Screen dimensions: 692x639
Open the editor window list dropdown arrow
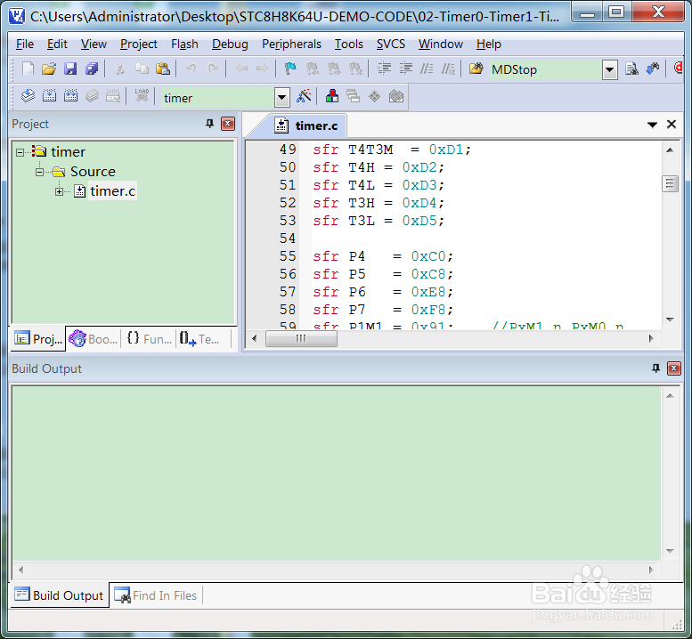[x=652, y=125]
